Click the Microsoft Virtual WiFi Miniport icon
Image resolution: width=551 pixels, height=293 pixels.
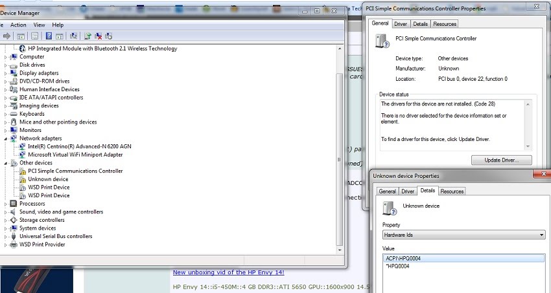pos(23,155)
